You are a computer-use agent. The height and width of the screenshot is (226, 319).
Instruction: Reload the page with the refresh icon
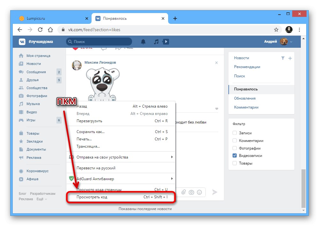coord(40,30)
